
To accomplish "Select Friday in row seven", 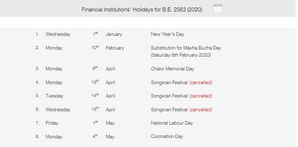I will click(x=52, y=123).
